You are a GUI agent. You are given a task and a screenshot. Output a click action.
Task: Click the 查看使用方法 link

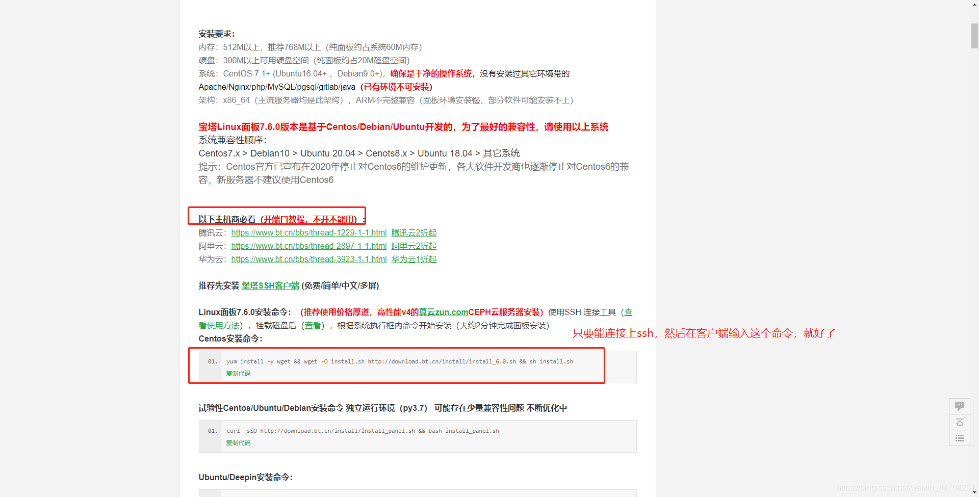pos(219,326)
